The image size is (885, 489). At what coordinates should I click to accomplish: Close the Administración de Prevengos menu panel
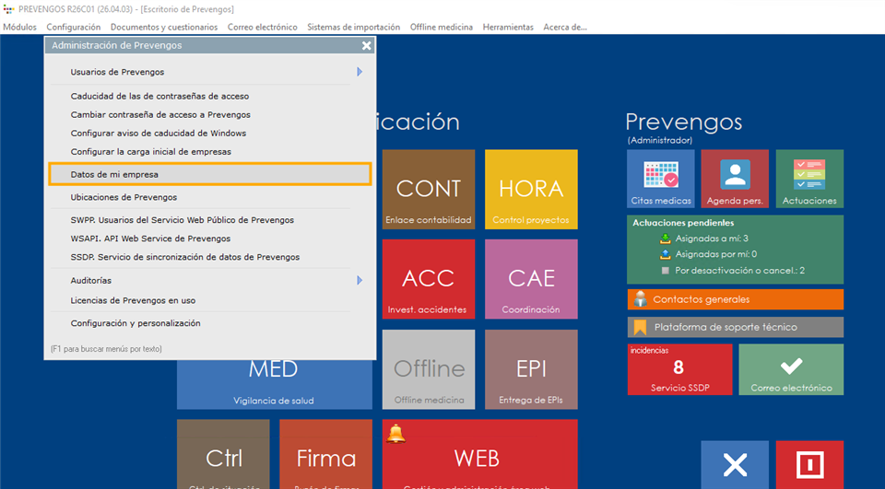(x=366, y=45)
